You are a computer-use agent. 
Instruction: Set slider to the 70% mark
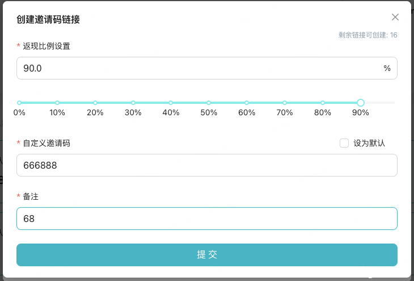point(285,103)
